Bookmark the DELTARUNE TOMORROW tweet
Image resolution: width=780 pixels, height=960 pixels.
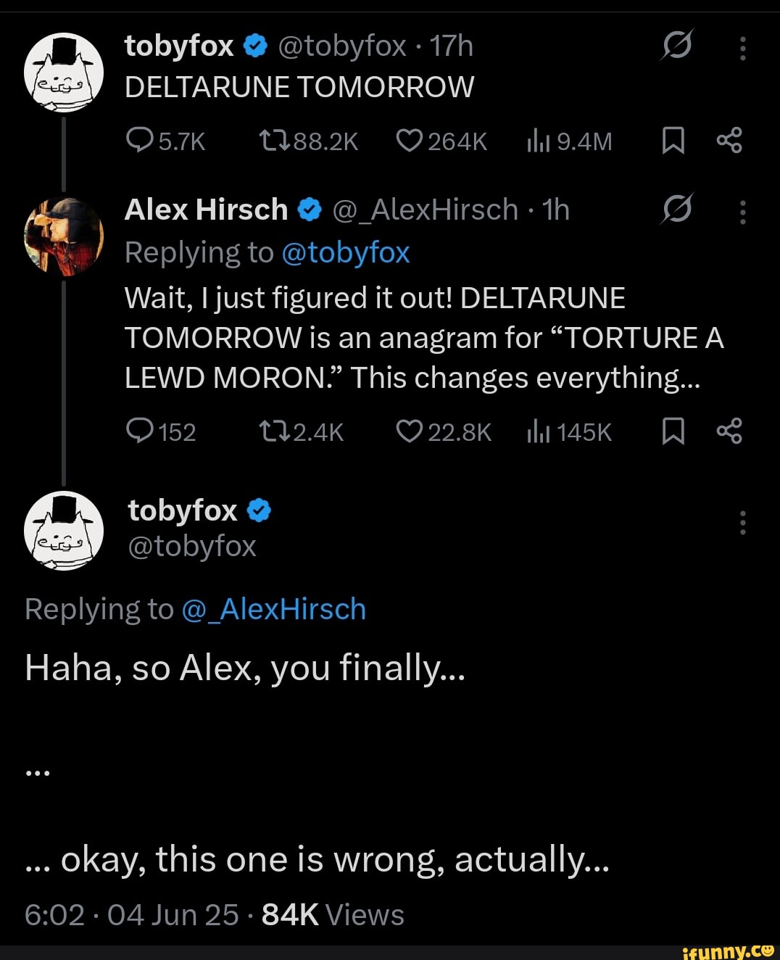673,141
